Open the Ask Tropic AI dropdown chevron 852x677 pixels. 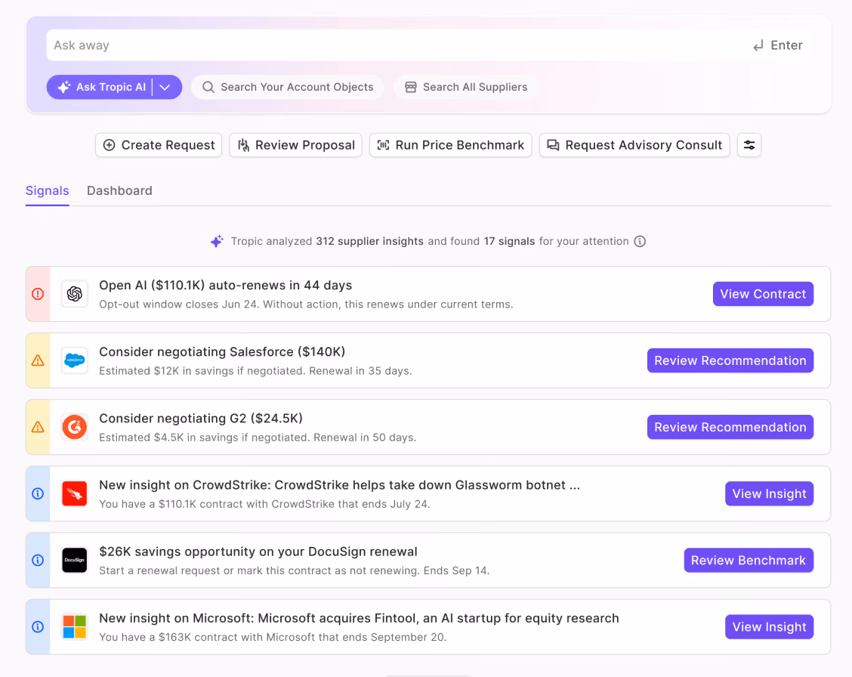click(165, 87)
